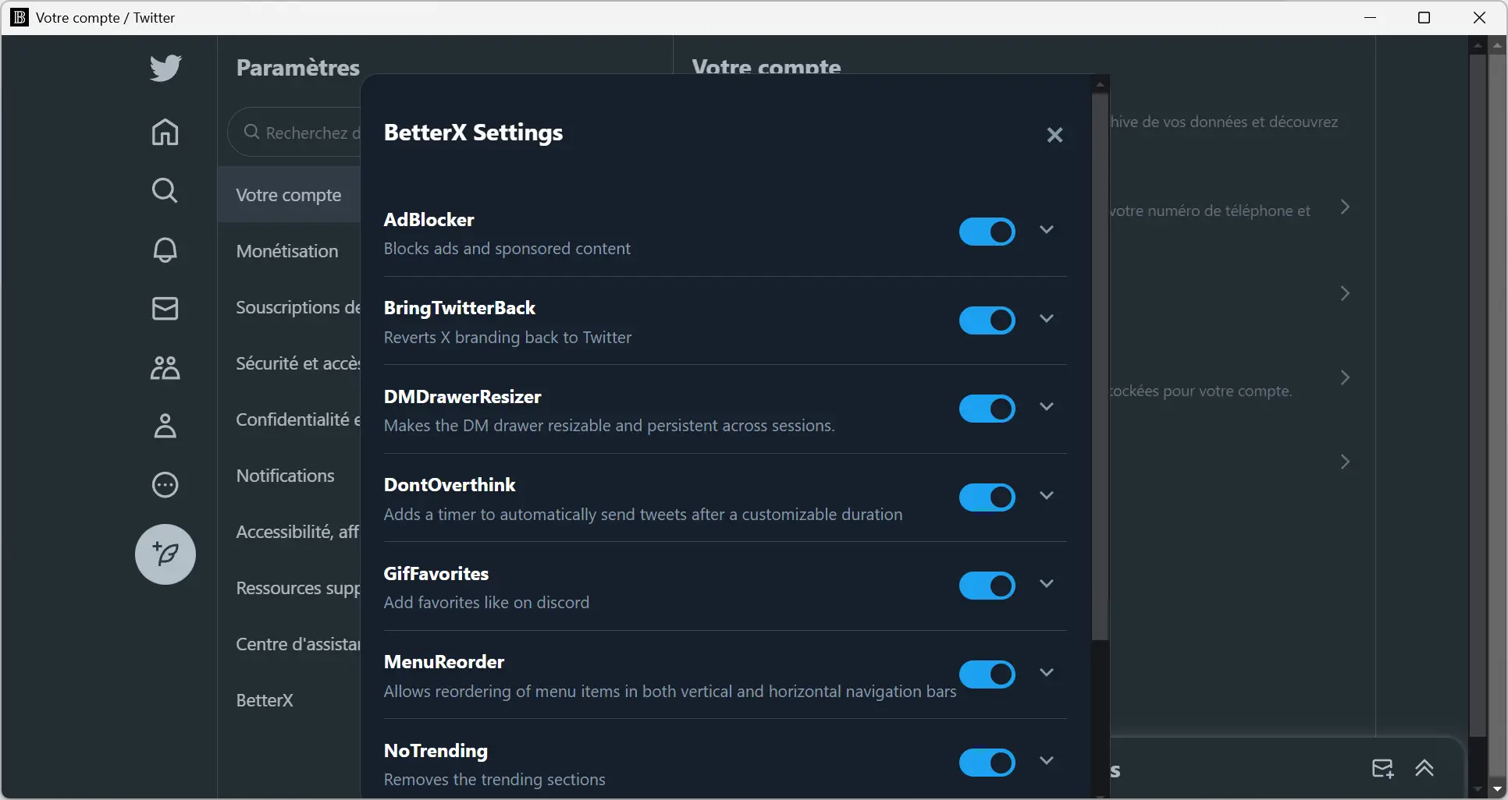Toggle the DontOverthink switch
This screenshot has width=1508, height=800.
(x=987, y=497)
